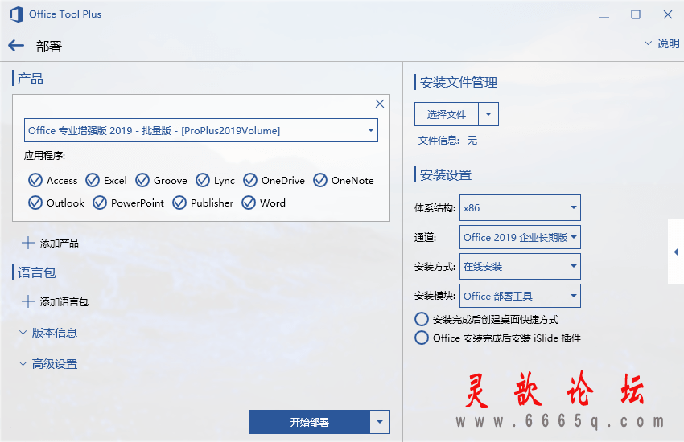Click the 安装方式: label
Viewport: 684px width, 442px height.
pos(435,267)
